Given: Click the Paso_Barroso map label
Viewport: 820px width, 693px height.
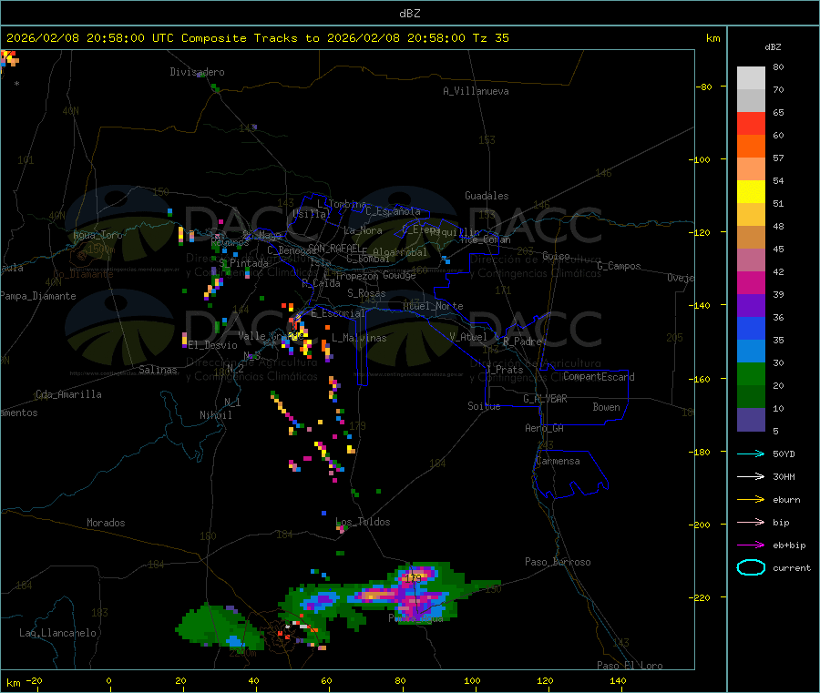Looking at the screenshot, I should (x=558, y=562).
